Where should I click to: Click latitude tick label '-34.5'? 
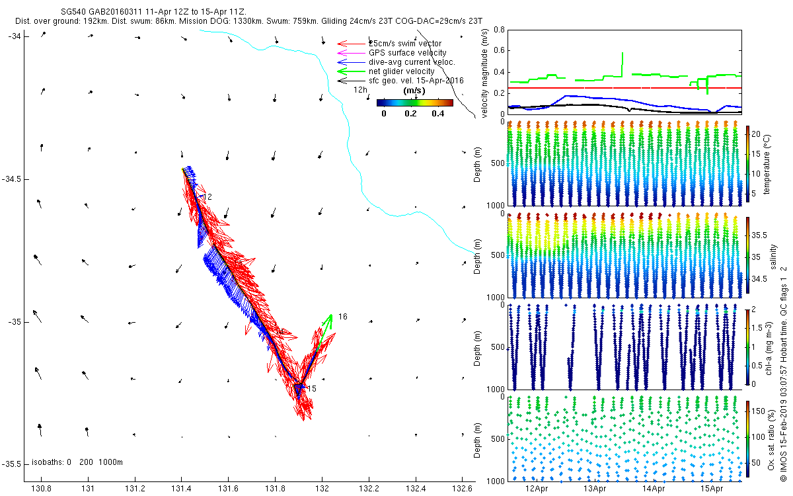pos(12,179)
